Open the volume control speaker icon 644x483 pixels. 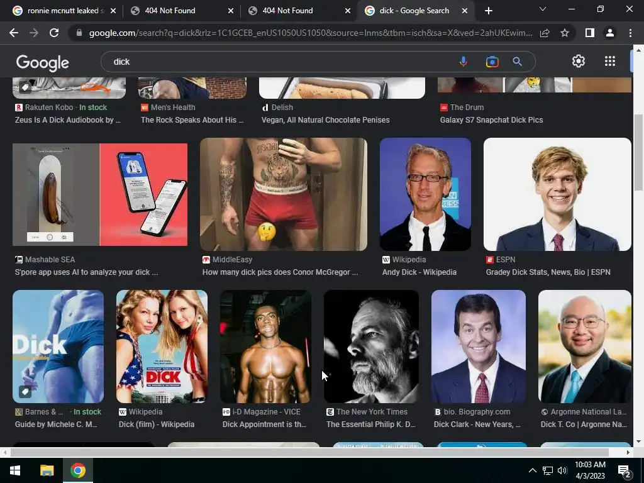(x=562, y=470)
